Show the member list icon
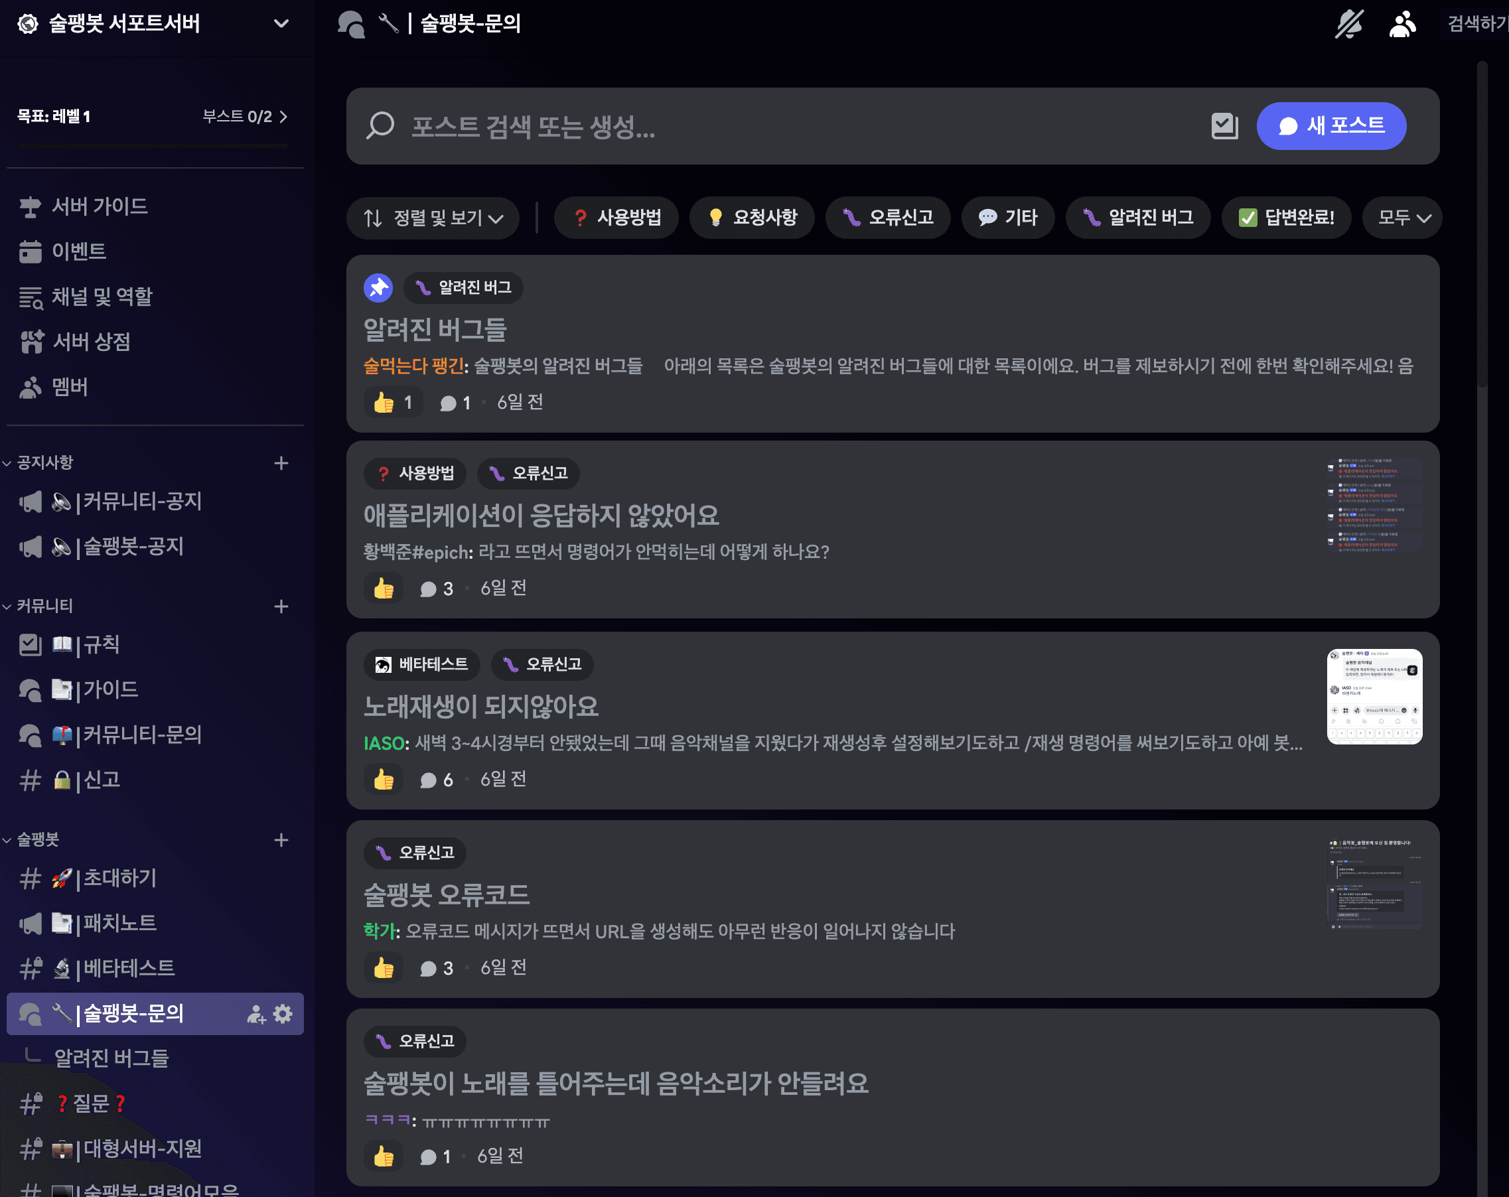 (x=1402, y=24)
